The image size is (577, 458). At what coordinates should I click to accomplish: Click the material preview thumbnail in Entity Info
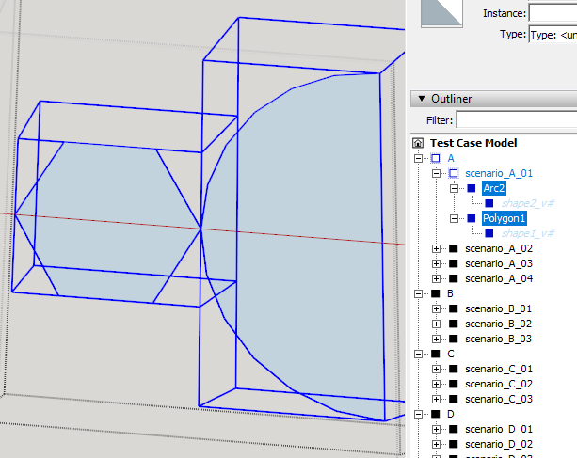(441, 13)
